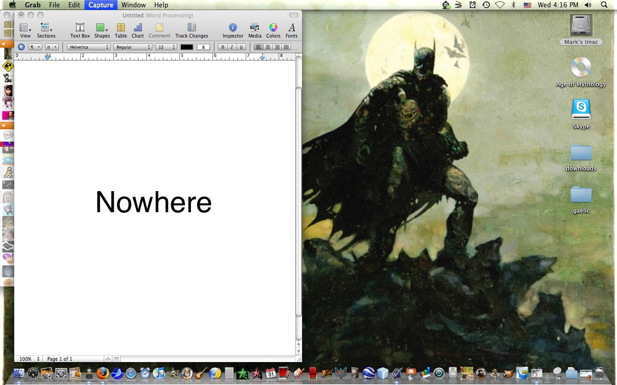Justify the text
Viewport: 617px width, 385px height.
(x=286, y=47)
